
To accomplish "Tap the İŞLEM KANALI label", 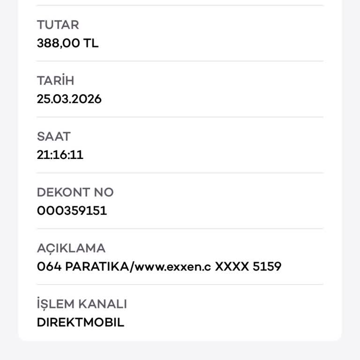I will pos(82,304).
